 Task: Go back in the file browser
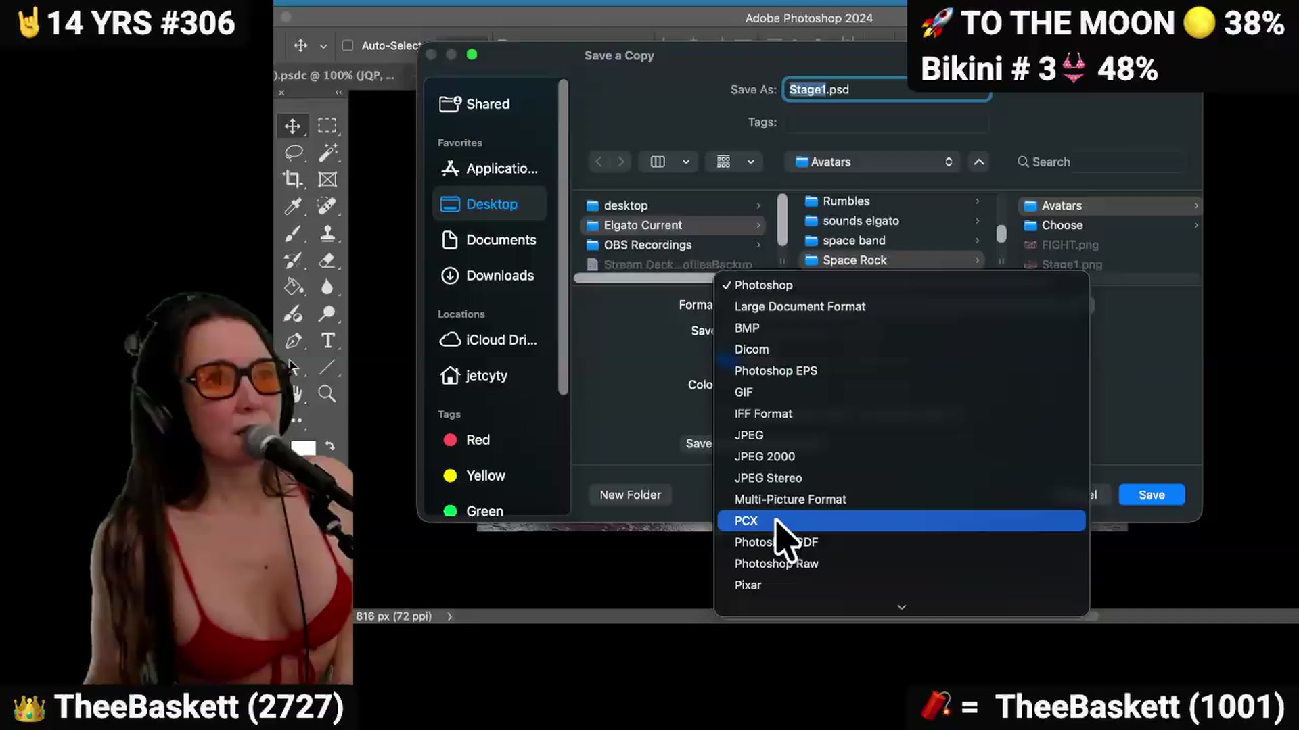tap(598, 162)
